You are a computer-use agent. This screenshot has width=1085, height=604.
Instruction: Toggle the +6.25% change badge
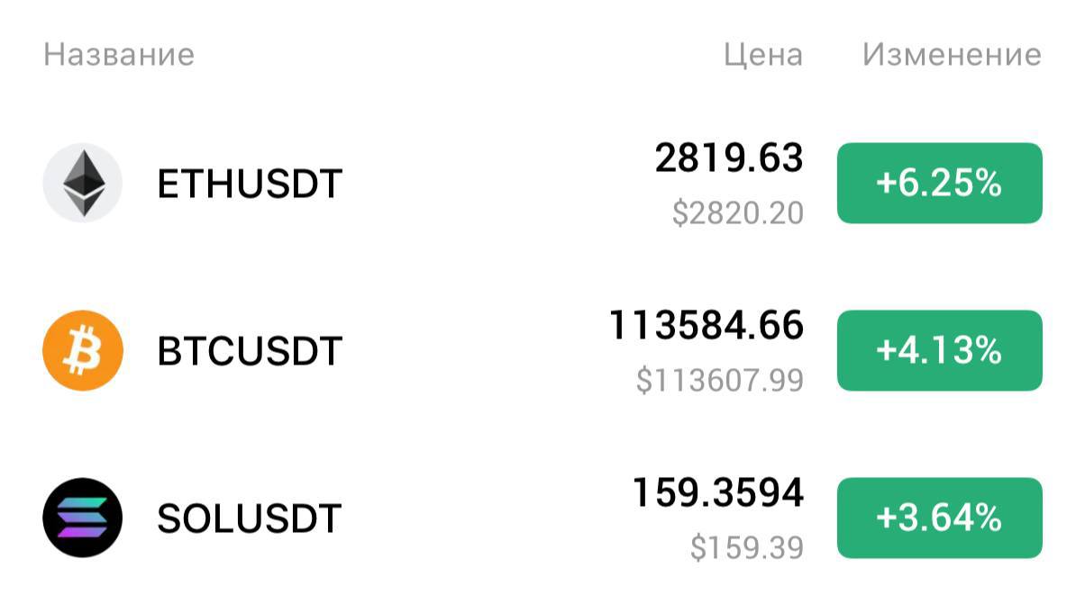click(x=939, y=184)
